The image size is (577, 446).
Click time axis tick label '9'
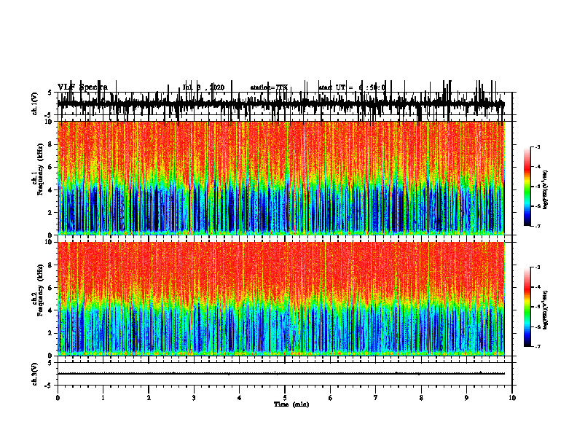point(466,398)
